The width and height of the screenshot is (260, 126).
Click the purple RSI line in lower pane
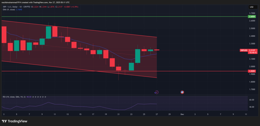(76, 106)
